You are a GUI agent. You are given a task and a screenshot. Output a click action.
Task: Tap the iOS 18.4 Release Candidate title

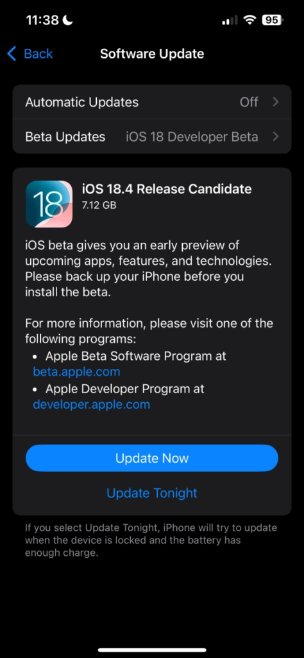[167, 189]
